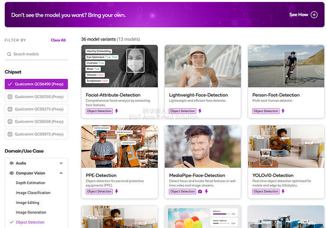Image resolution: width=327 pixels, height=228 pixels.
Task: Open the Lightweight-Face-Detection model title
Action: pyautogui.click(x=198, y=95)
